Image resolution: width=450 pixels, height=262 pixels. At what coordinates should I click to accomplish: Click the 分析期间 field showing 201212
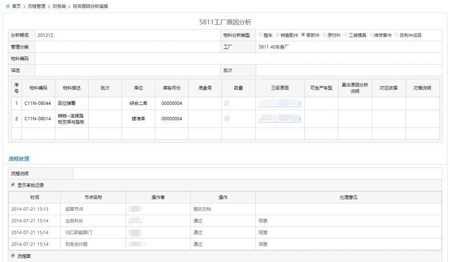127,35
